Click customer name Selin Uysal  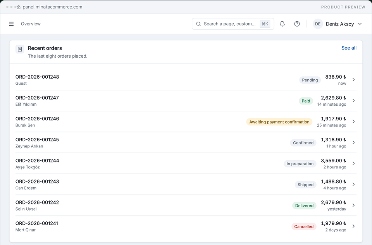pos(26,209)
